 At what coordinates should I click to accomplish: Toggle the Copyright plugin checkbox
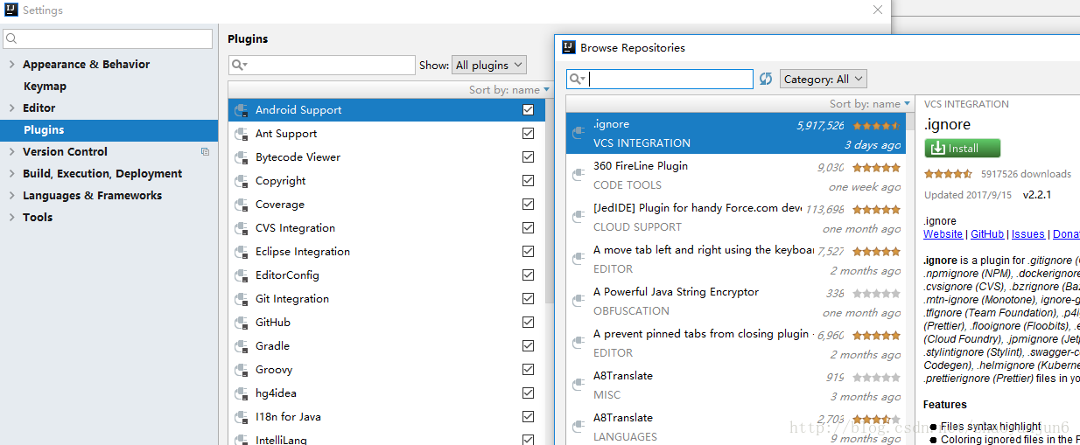[528, 181]
